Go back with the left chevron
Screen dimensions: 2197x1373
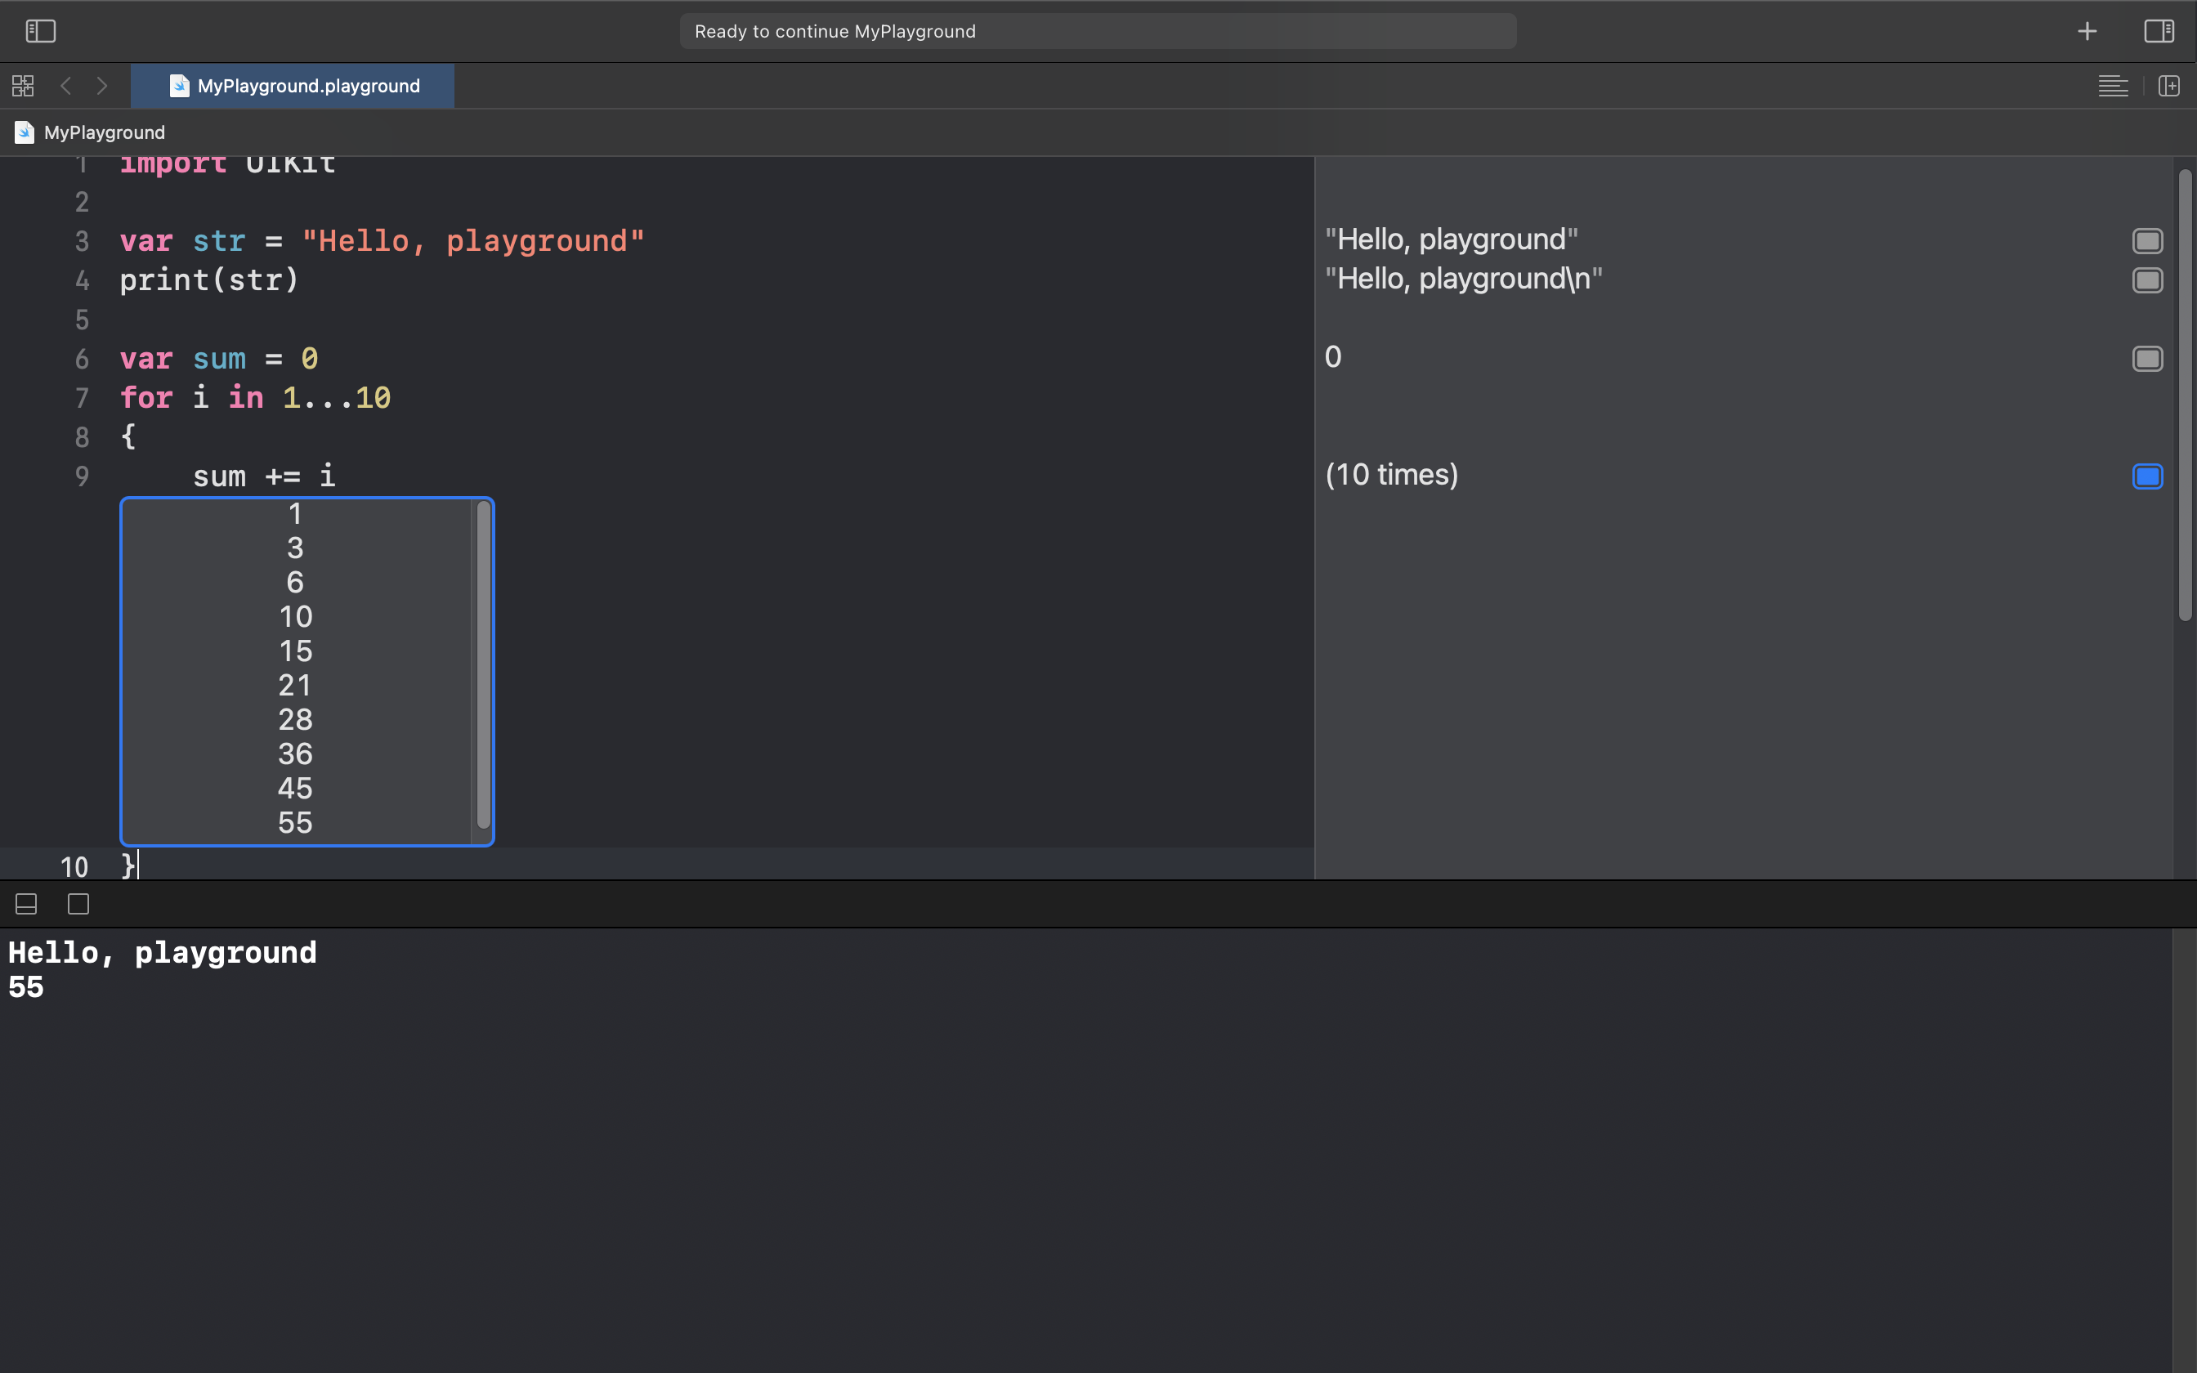pos(65,87)
